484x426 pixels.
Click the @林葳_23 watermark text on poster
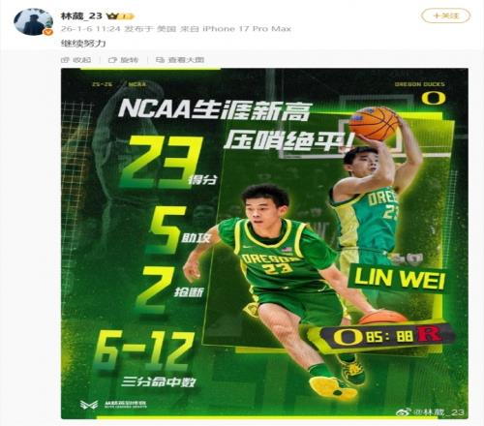[x=439, y=412]
